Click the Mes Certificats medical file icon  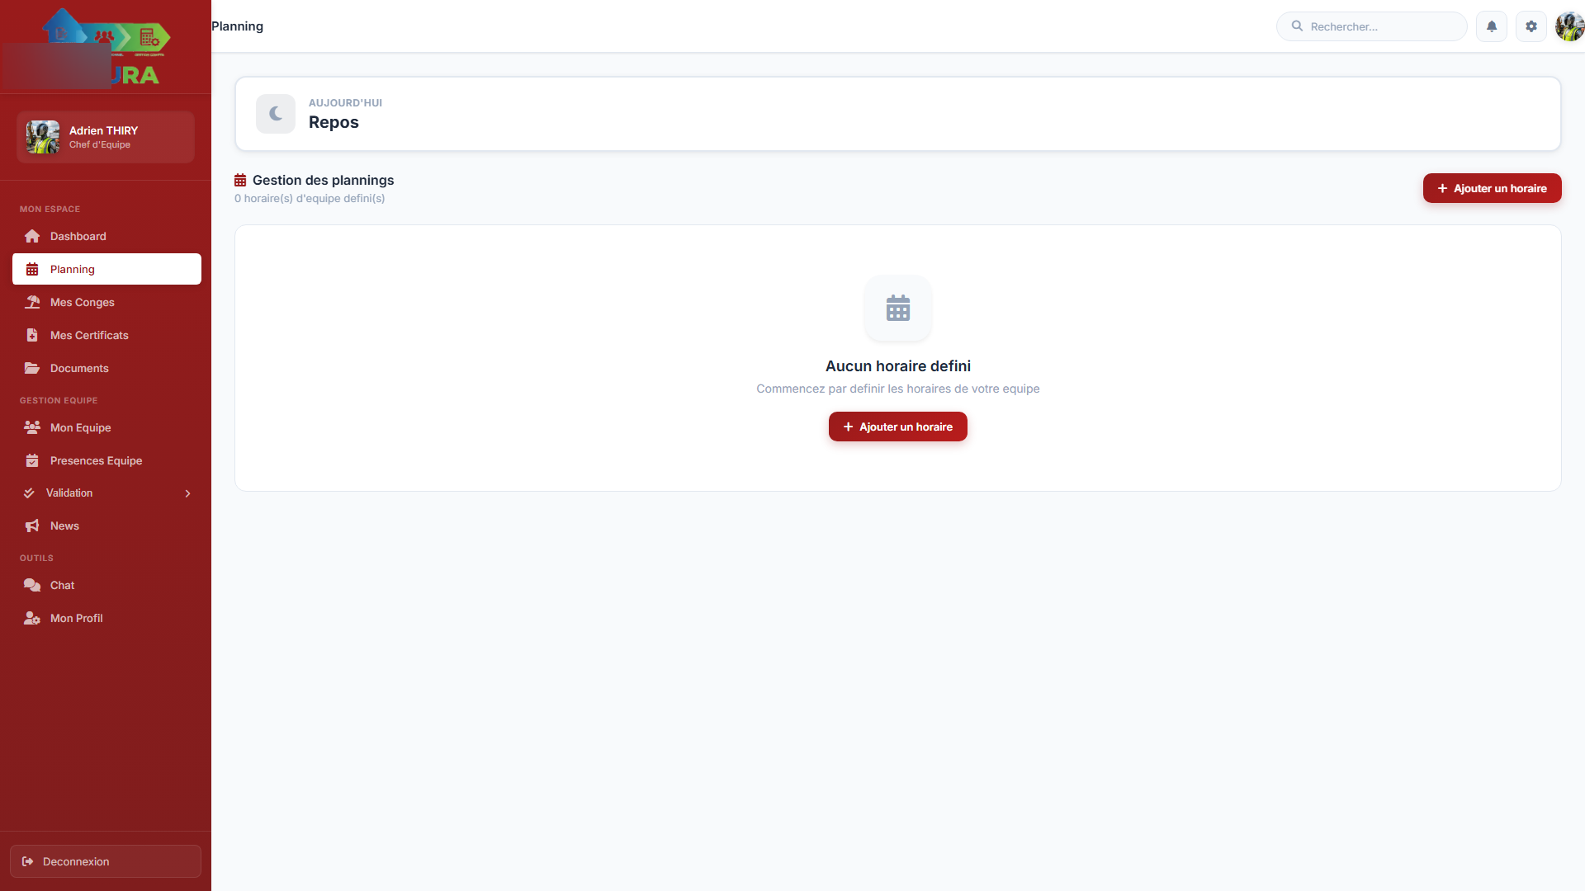32,335
